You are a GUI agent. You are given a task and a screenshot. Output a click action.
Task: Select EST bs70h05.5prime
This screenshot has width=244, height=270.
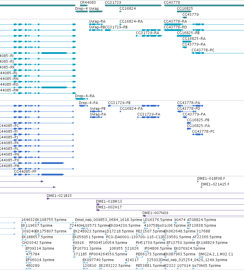[x=206, y=266]
